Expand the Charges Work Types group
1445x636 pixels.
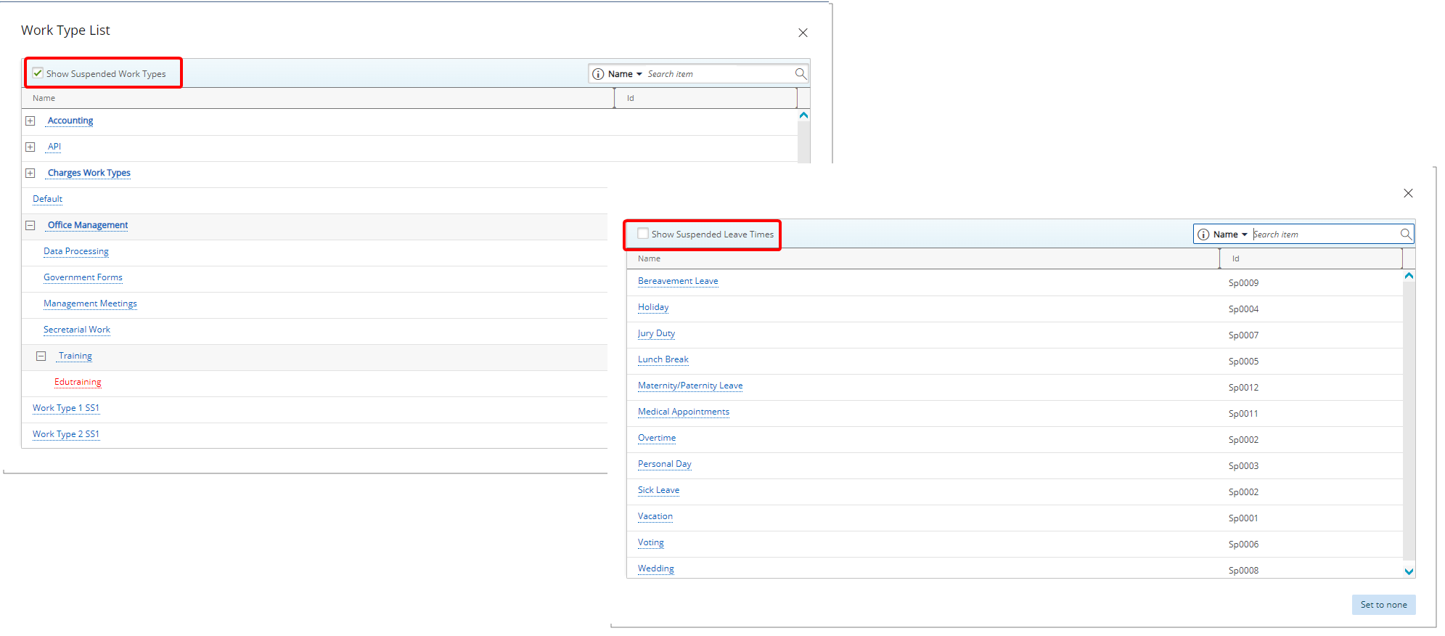coord(30,173)
